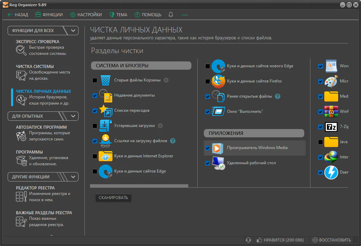
Task: Check Куки и данные Internet Explorer checkbox
Action: [x=95, y=156]
